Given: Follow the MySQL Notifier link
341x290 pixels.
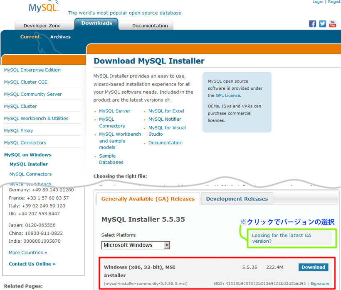Looking at the screenshot, I should (165, 119).
